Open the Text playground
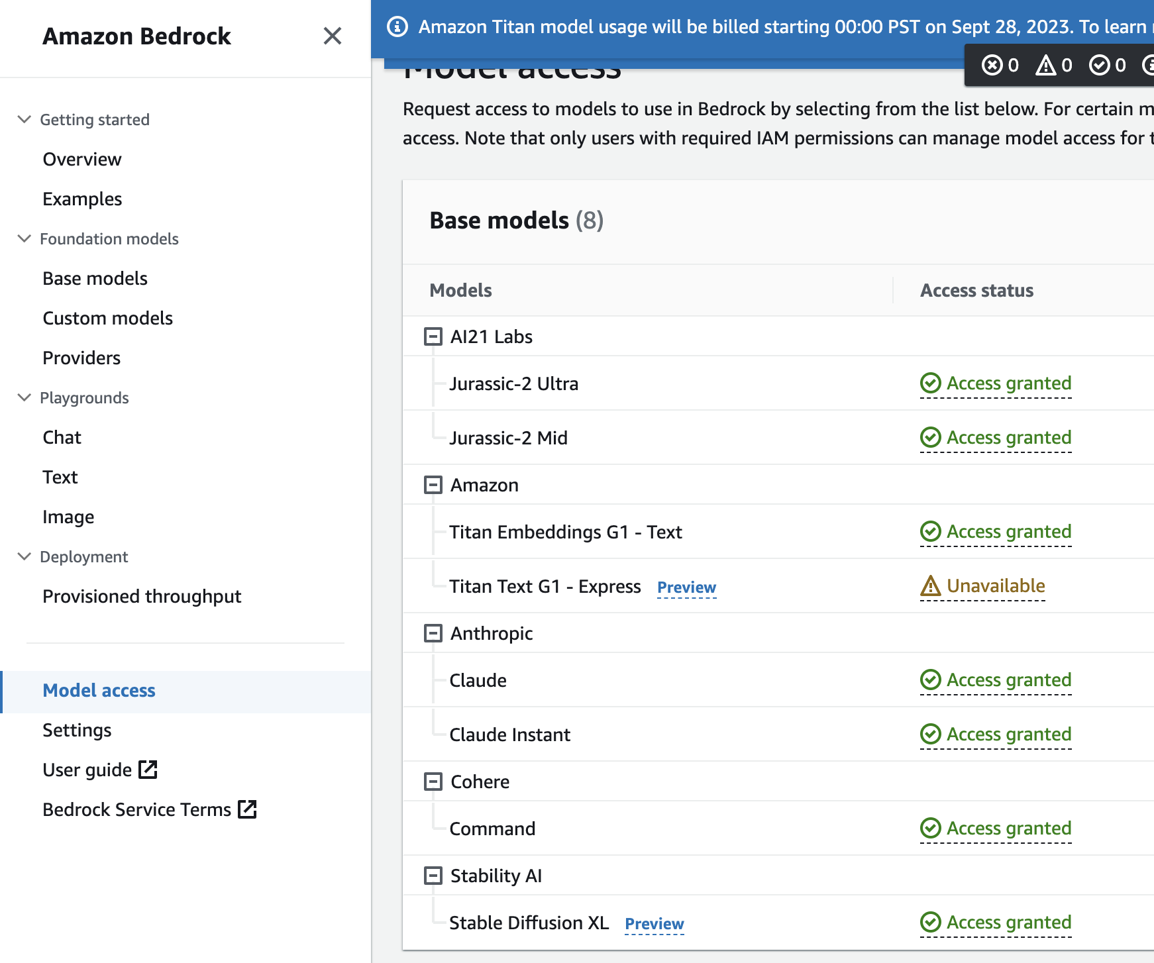 click(x=60, y=477)
